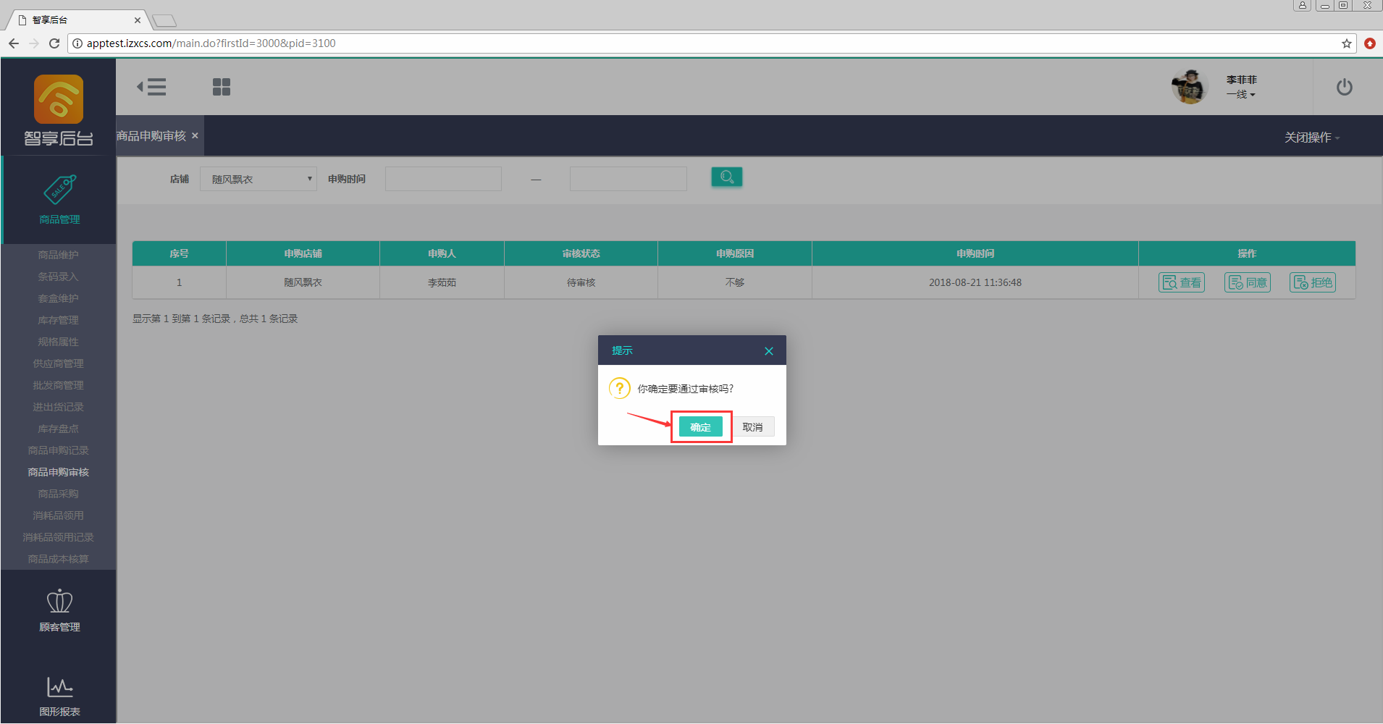
Task: Click the 拒绝 button in the row
Action: [x=1313, y=282]
